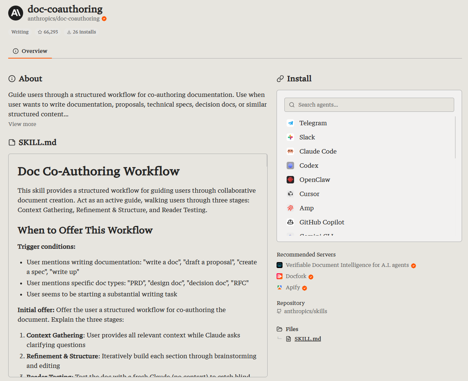Click the doc-coauthoring title
The width and height of the screenshot is (468, 381).
click(65, 9)
